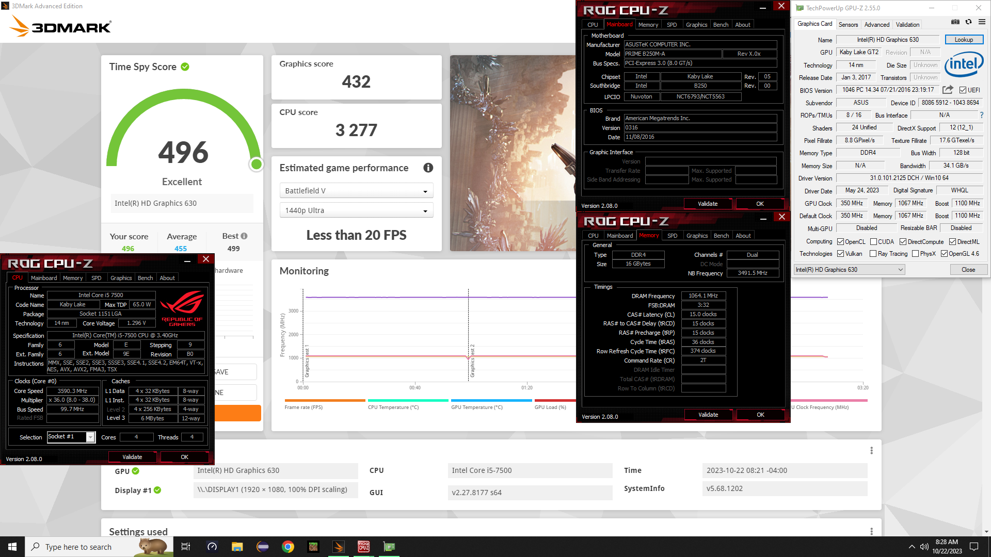This screenshot has height=557, width=991.
Task: Open Task View on the taskbar
Action: [x=186, y=547]
